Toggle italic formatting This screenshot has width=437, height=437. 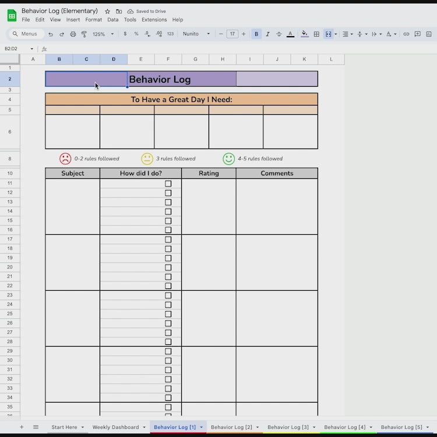[267, 34]
